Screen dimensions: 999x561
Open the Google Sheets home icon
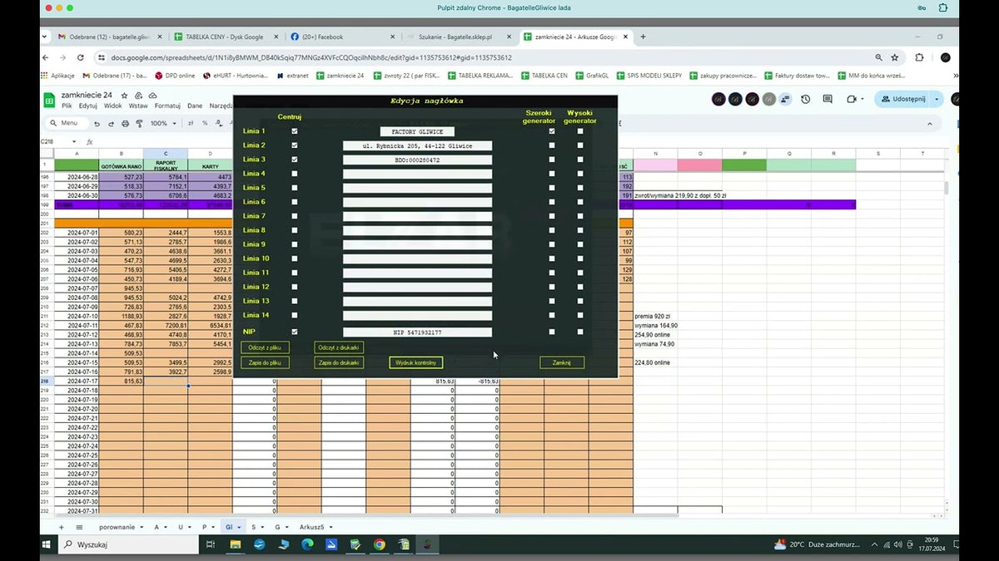[49, 100]
